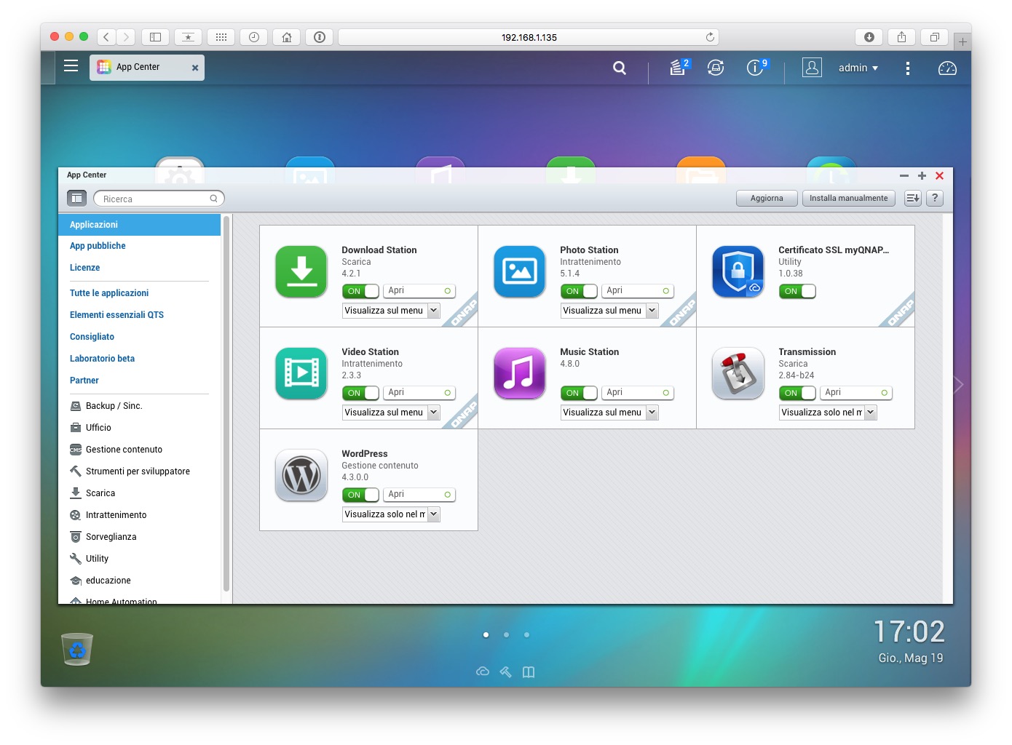Screen dimensions: 1012x745
Task: Click the book icon at desktop bottom
Action: 529,672
